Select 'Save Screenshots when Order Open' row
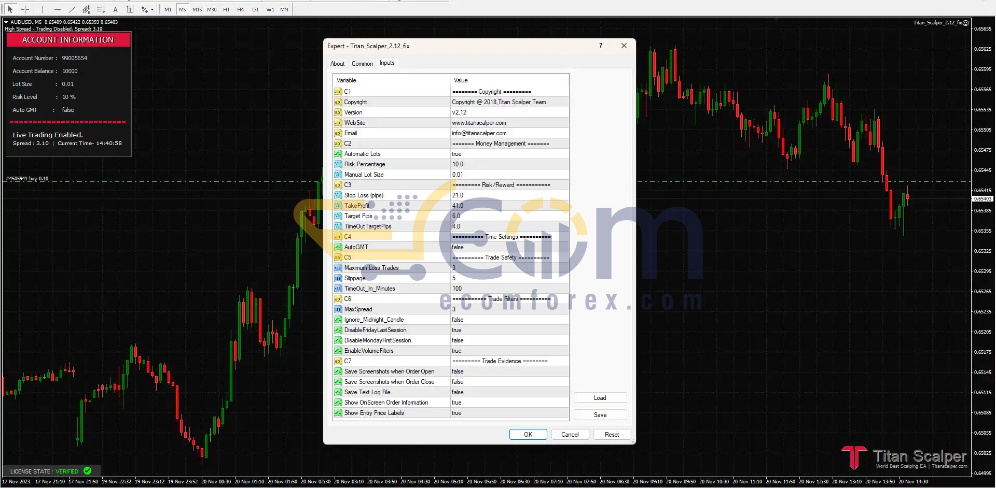The width and height of the screenshot is (996, 488). coord(451,371)
